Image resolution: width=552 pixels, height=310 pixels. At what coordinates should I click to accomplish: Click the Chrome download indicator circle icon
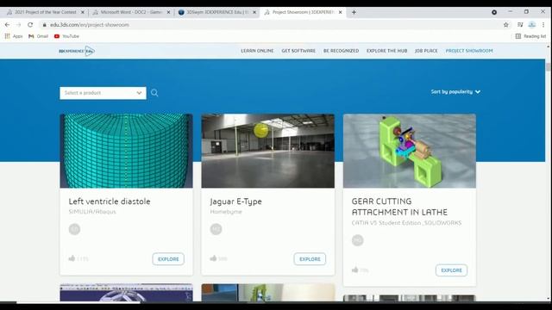[494, 12]
